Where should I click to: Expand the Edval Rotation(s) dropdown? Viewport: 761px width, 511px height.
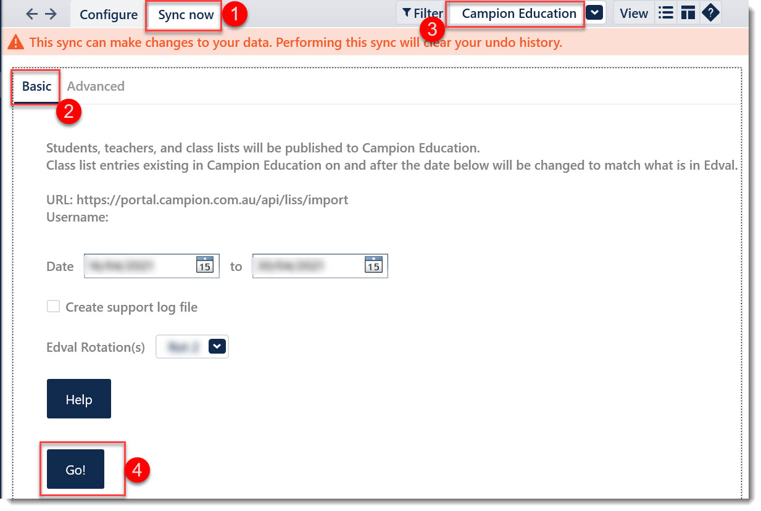click(217, 347)
